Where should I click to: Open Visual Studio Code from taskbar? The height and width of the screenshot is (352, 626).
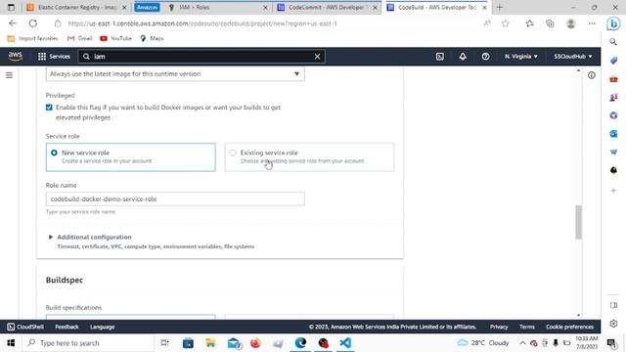345,343
